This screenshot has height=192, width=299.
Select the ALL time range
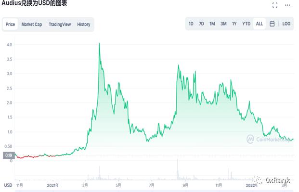click(x=260, y=24)
